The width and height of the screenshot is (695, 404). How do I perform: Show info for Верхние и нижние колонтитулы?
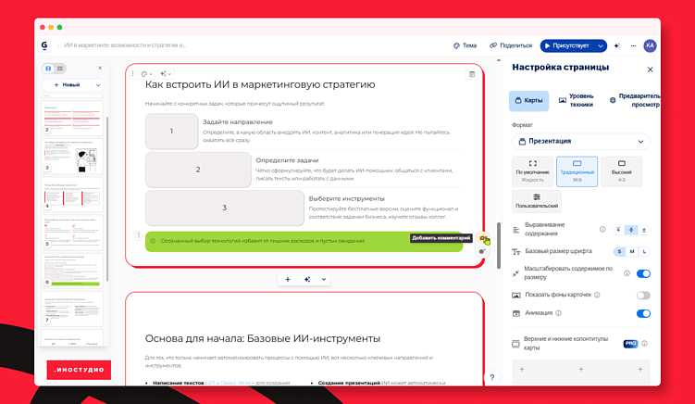644,344
